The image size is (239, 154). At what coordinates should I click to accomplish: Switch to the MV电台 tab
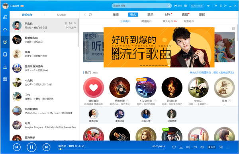[x=62, y=15]
